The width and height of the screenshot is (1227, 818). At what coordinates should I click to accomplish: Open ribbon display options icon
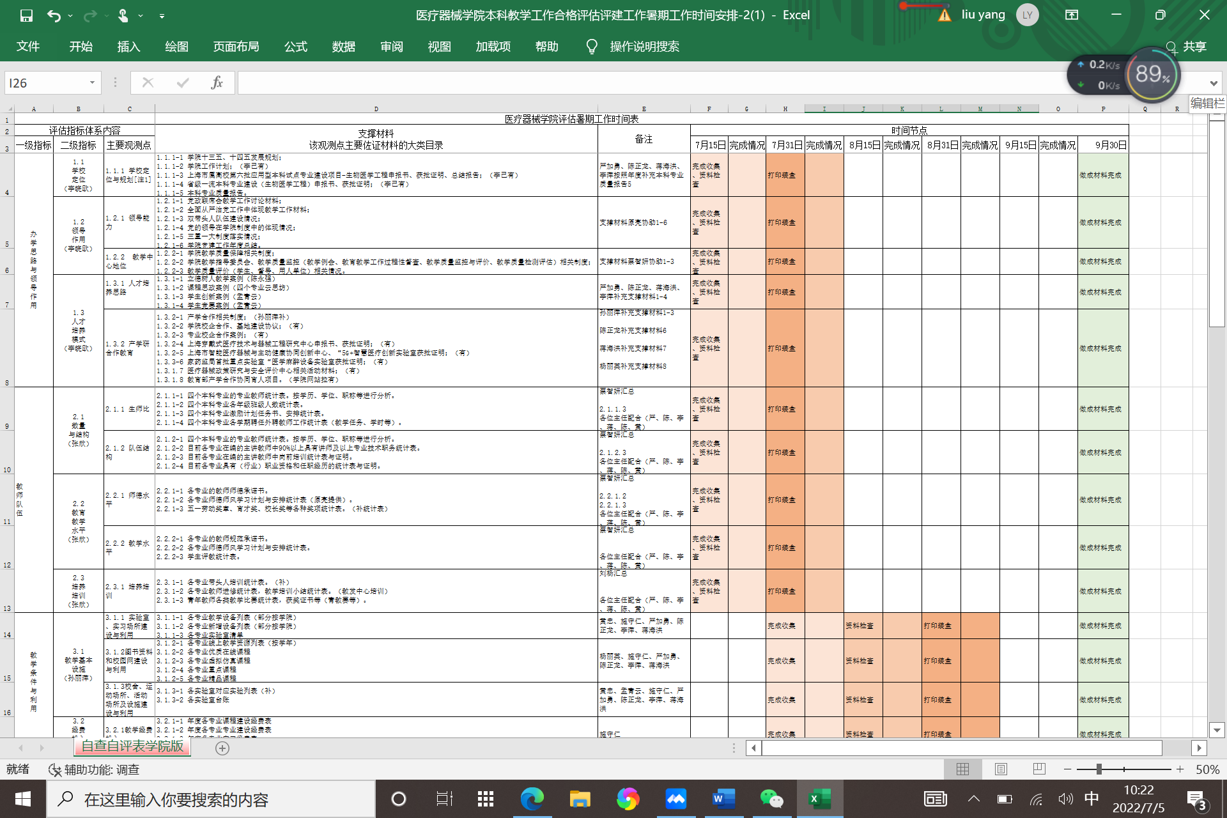(1072, 15)
